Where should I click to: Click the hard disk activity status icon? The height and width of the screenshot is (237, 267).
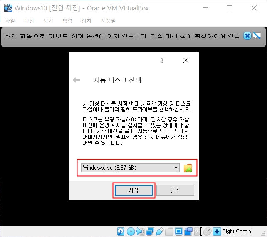[x=121, y=231]
